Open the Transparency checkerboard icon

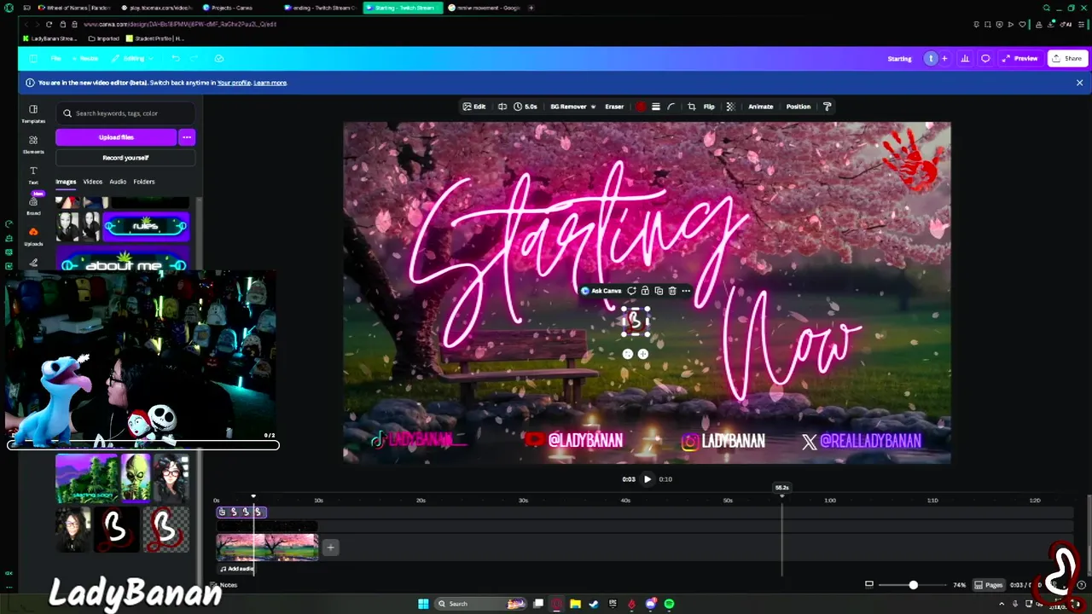[x=729, y=107]
